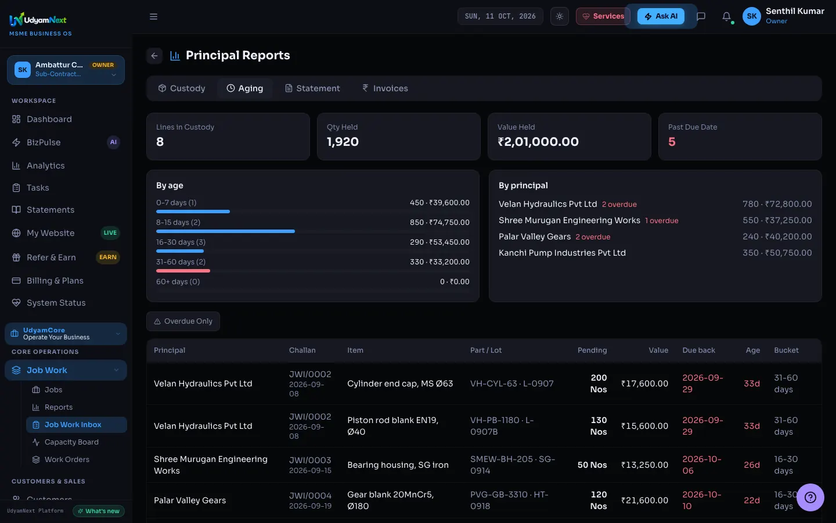Switch to the Statement tab
836x523 pixels.
pyautogui.click(x=312, y=88)
